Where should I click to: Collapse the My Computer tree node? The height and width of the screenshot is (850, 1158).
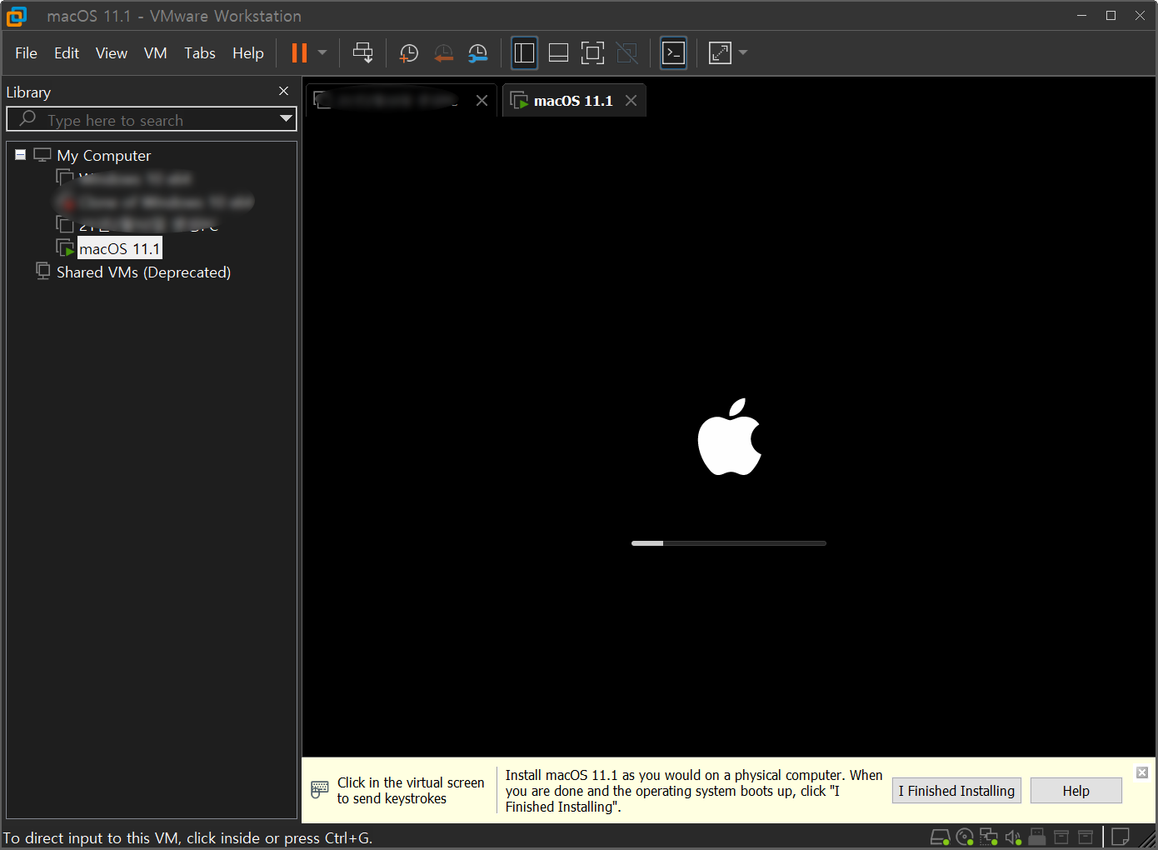tap(21, 155)
